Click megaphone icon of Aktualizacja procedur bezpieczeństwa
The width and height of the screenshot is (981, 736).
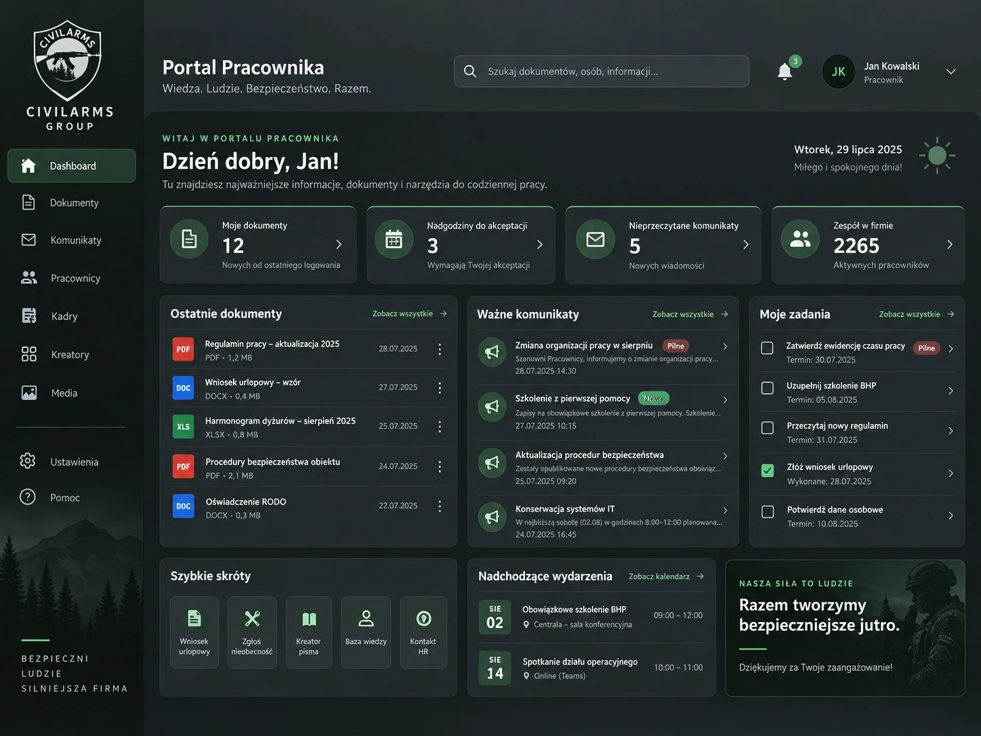493,462
